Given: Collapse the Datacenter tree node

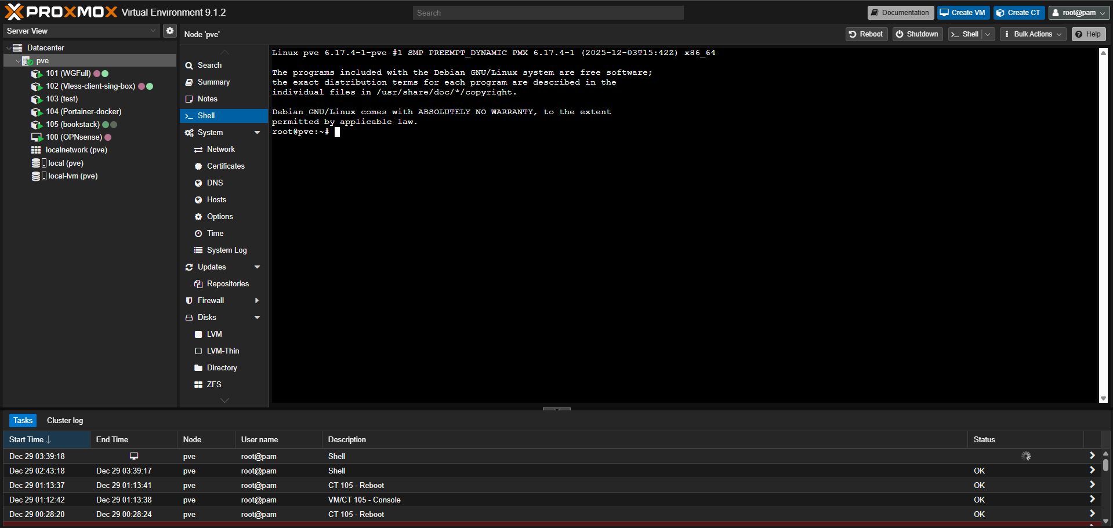Looking at the screenshot, I should point(9,48).
